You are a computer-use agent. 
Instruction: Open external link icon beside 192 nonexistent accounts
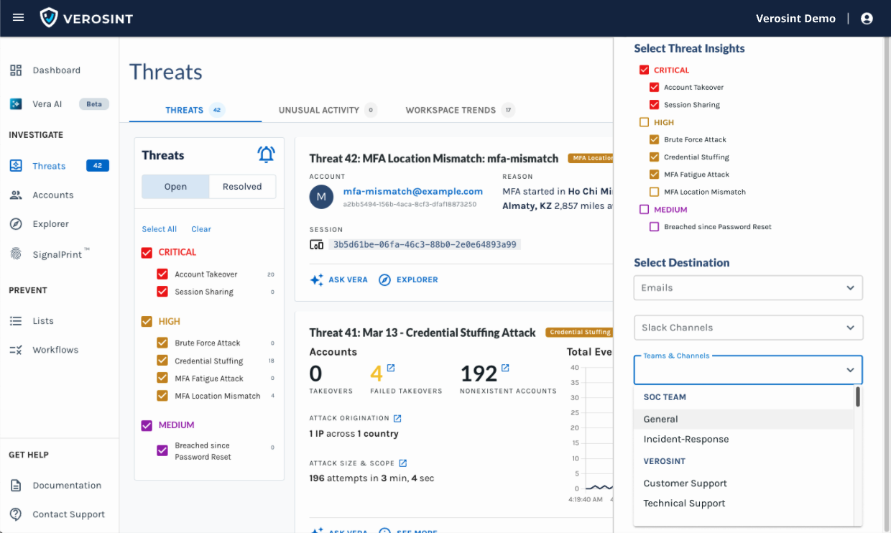pos(505,368)
